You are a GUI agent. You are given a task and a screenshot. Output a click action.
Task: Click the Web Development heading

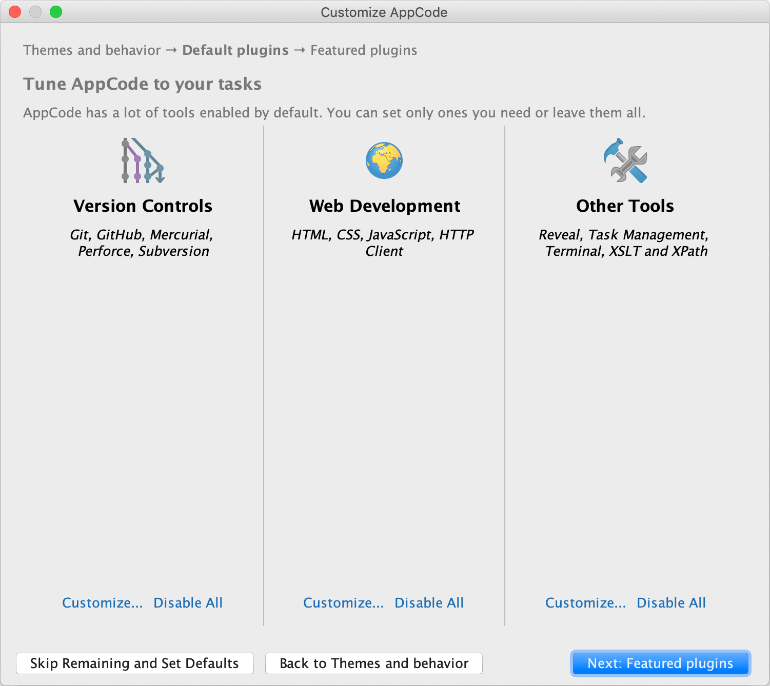click(384, 206)
